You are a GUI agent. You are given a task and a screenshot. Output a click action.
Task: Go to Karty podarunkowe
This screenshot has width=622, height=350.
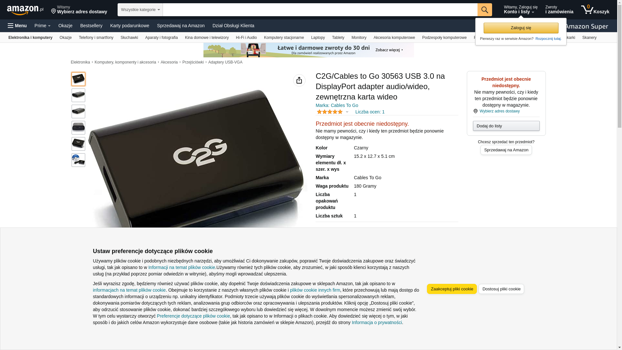[130, 26]
